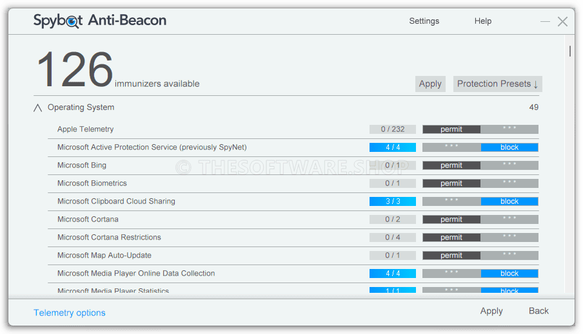Set Microsoft Cortana to block

click(509, 219)
